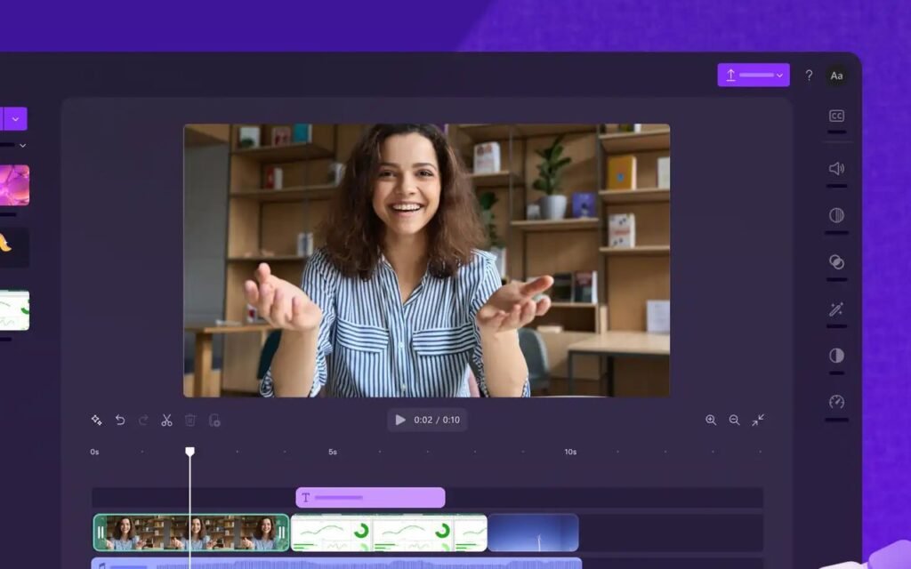Viewport: 911px width, 569px height.
Task: Click the 0:02 / 0:10 timecode
Action: click(437, 420)
